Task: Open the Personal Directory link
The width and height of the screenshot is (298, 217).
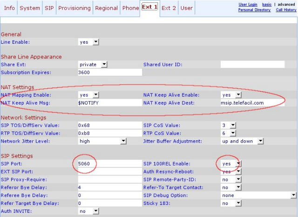Action: (254, 10)
